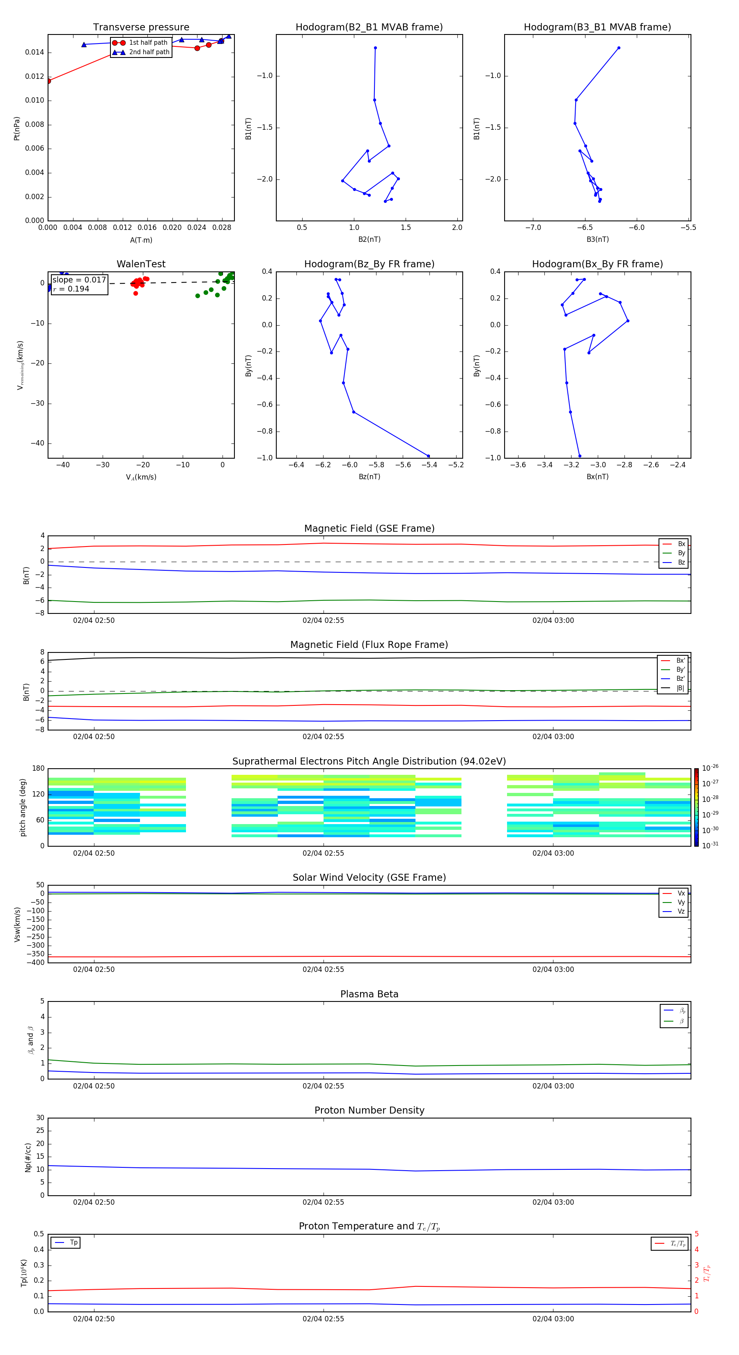The height and width of the screenshot is (1355, 739).
Task: Click the pitch angle intensity colorbar
Action: click(x=696, y=807)
